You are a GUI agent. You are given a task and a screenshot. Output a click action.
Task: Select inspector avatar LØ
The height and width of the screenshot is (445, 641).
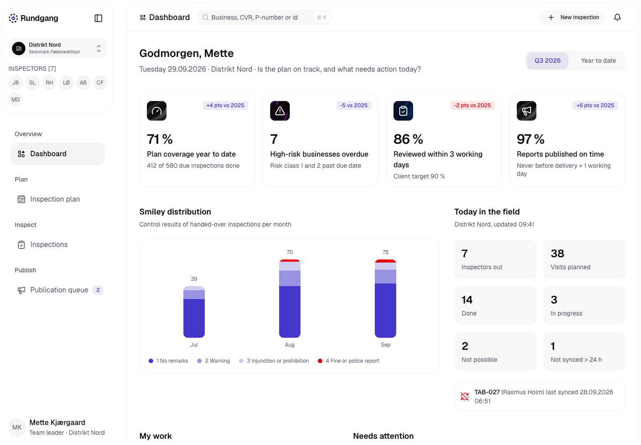66,83
